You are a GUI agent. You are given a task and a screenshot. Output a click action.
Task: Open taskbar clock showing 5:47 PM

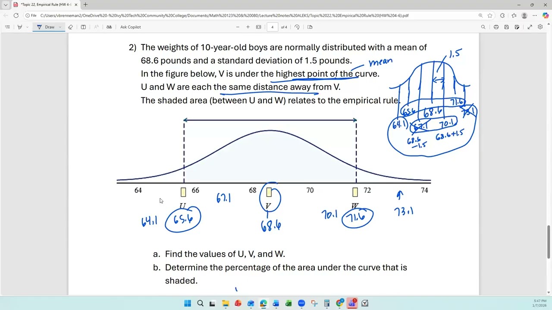tap(540, 303)
